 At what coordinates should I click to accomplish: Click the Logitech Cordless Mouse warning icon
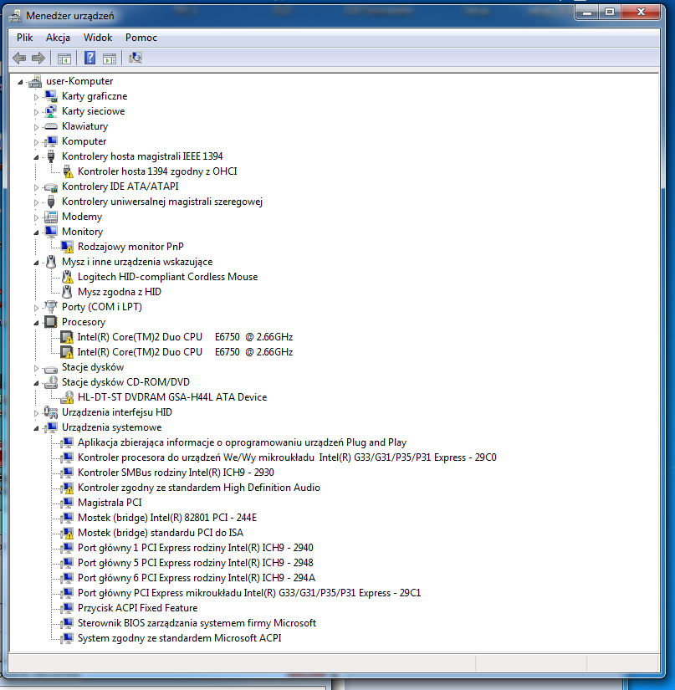coord(67,277)
